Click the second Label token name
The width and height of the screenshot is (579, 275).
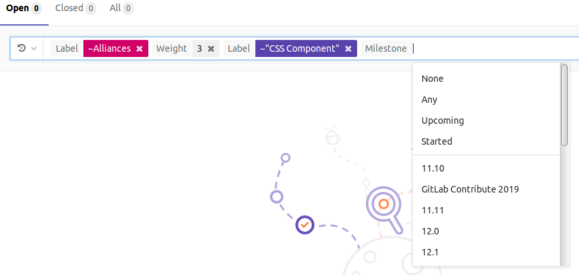click(239, 48)
